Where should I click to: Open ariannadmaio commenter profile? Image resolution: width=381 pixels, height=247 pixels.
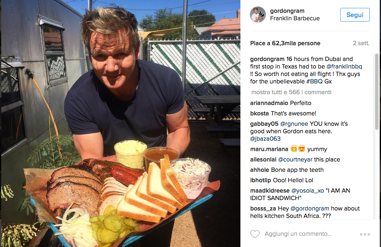[x=269, y=103]
